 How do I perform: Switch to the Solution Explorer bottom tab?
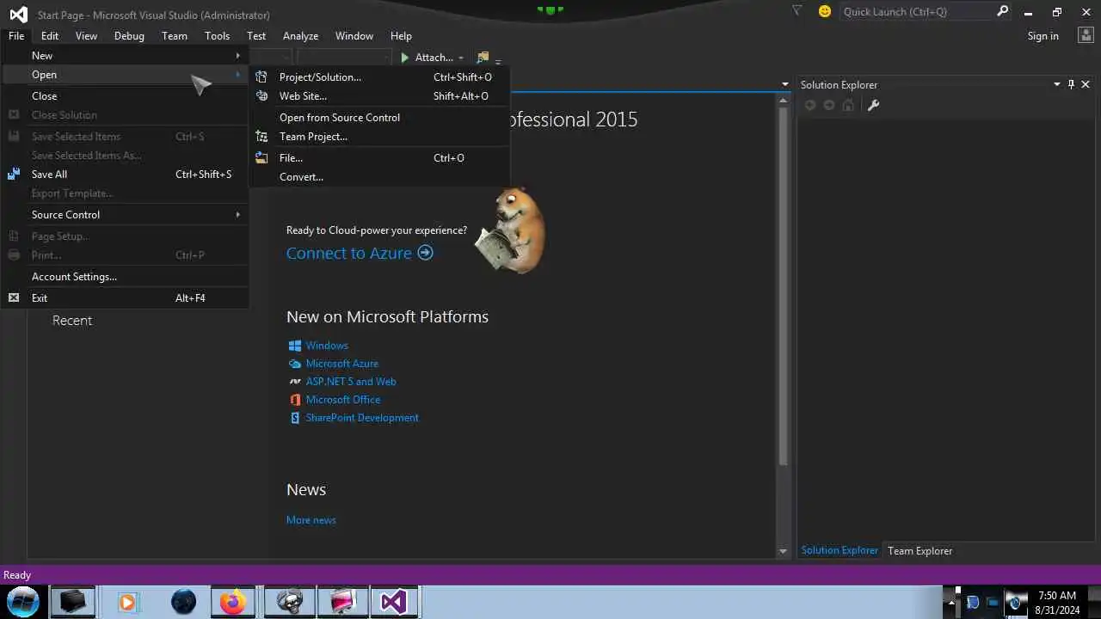tap(840, 550)
